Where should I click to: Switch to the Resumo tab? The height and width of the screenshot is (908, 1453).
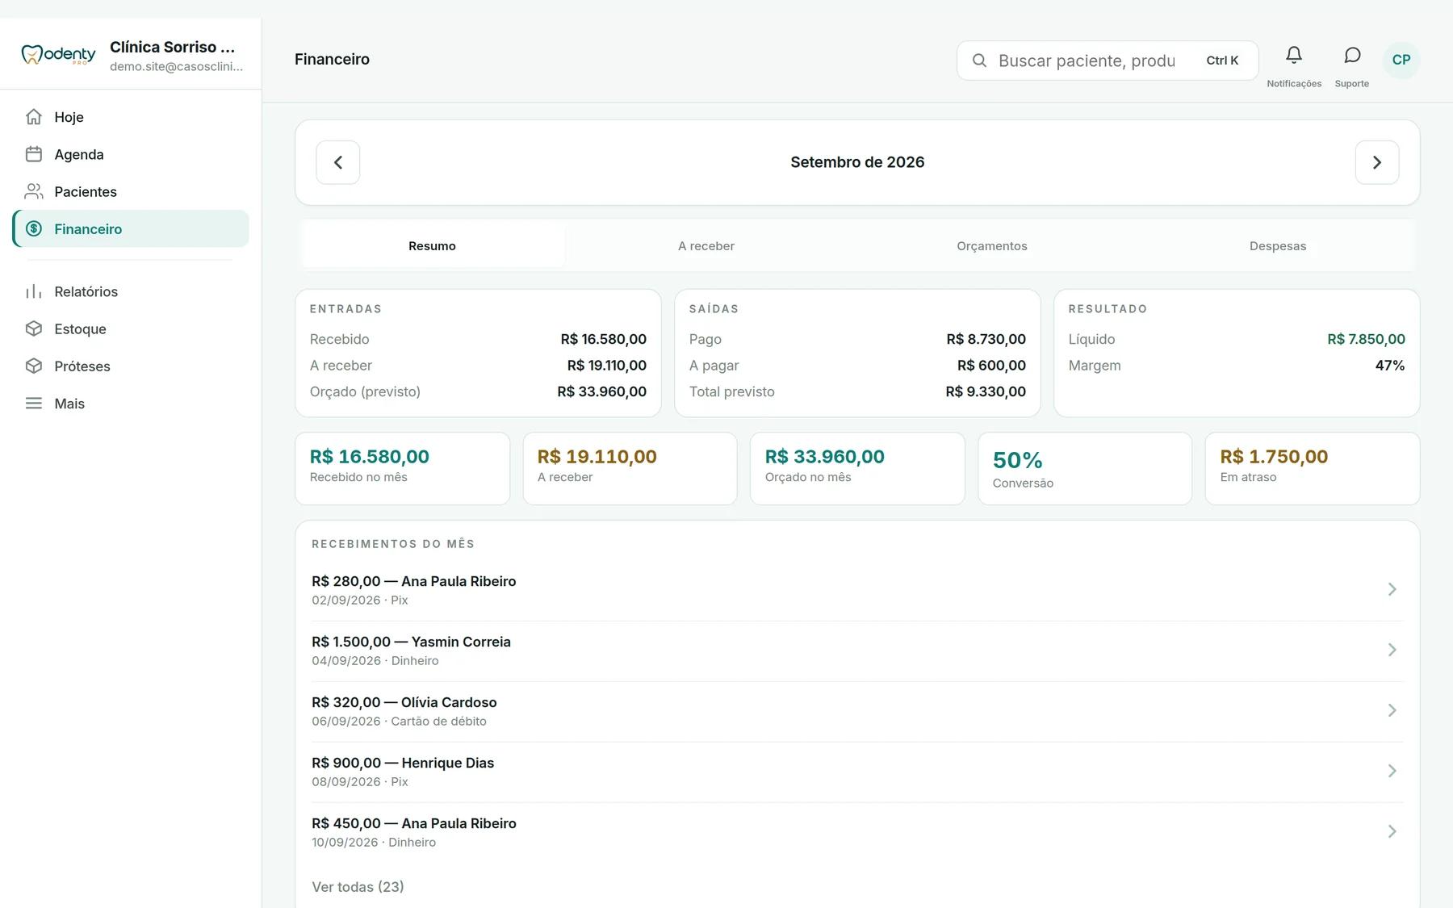(432, 246)
